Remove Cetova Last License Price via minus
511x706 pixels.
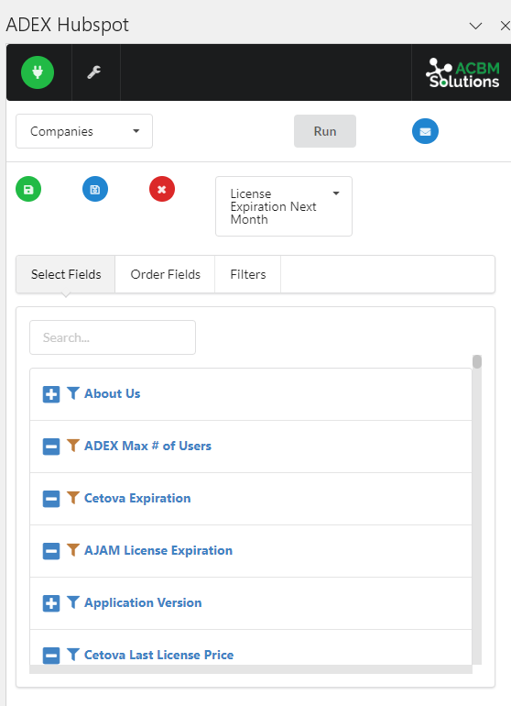51,656
